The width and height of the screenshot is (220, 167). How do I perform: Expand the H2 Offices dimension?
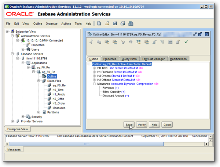[x=94, y=80]
